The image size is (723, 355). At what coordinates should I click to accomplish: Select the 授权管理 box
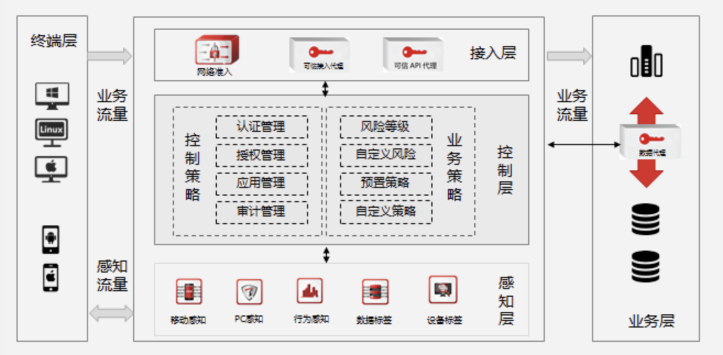click(x=261, y=155)
